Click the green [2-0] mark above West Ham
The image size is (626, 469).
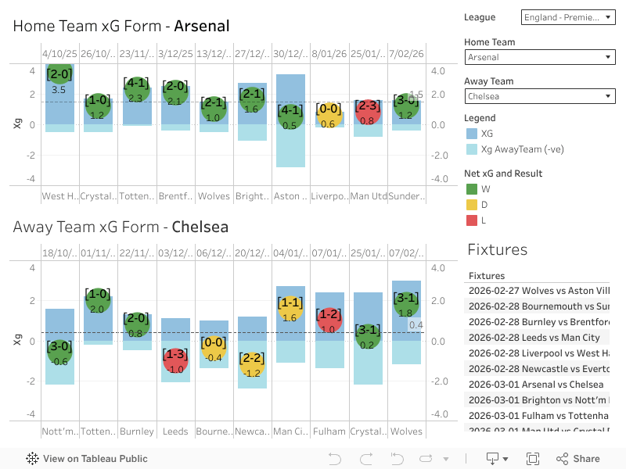(60, 76)
